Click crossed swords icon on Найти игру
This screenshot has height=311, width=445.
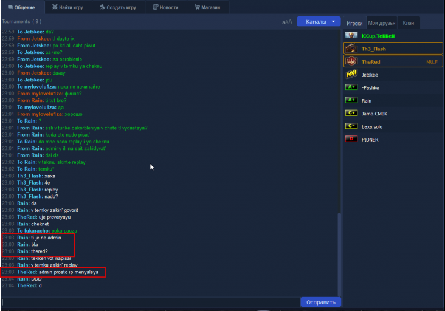[x=55, y=7]
